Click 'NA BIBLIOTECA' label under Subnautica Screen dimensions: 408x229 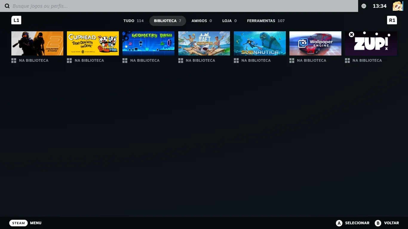point(256,61)
